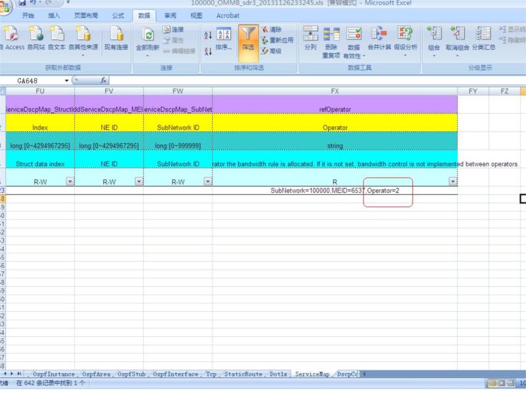Select column FX header
Viewport: 526px width, 394px height.
tap(335, 91)
